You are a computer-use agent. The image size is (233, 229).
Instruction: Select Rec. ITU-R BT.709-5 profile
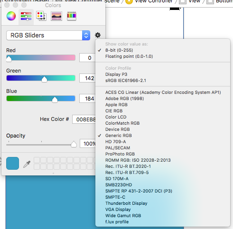[x=163, y=173]
